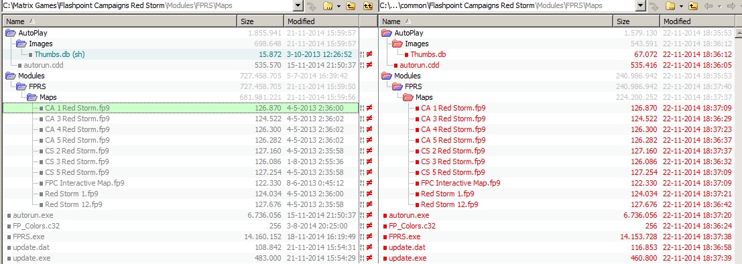Click difference icon for update.exe row
Image resolution: width=742 pixels, height=264 pixels.
[369, 258]
